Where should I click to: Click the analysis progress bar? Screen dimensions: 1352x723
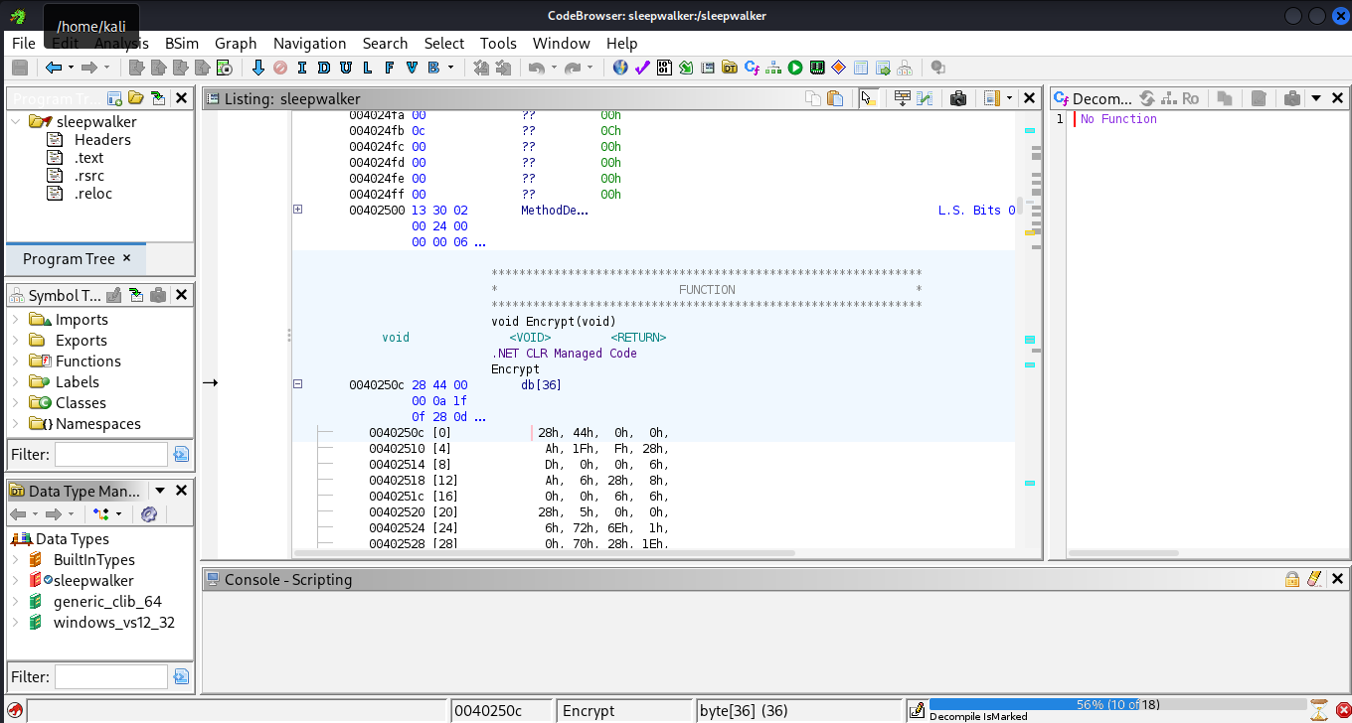click(1116, 704)
